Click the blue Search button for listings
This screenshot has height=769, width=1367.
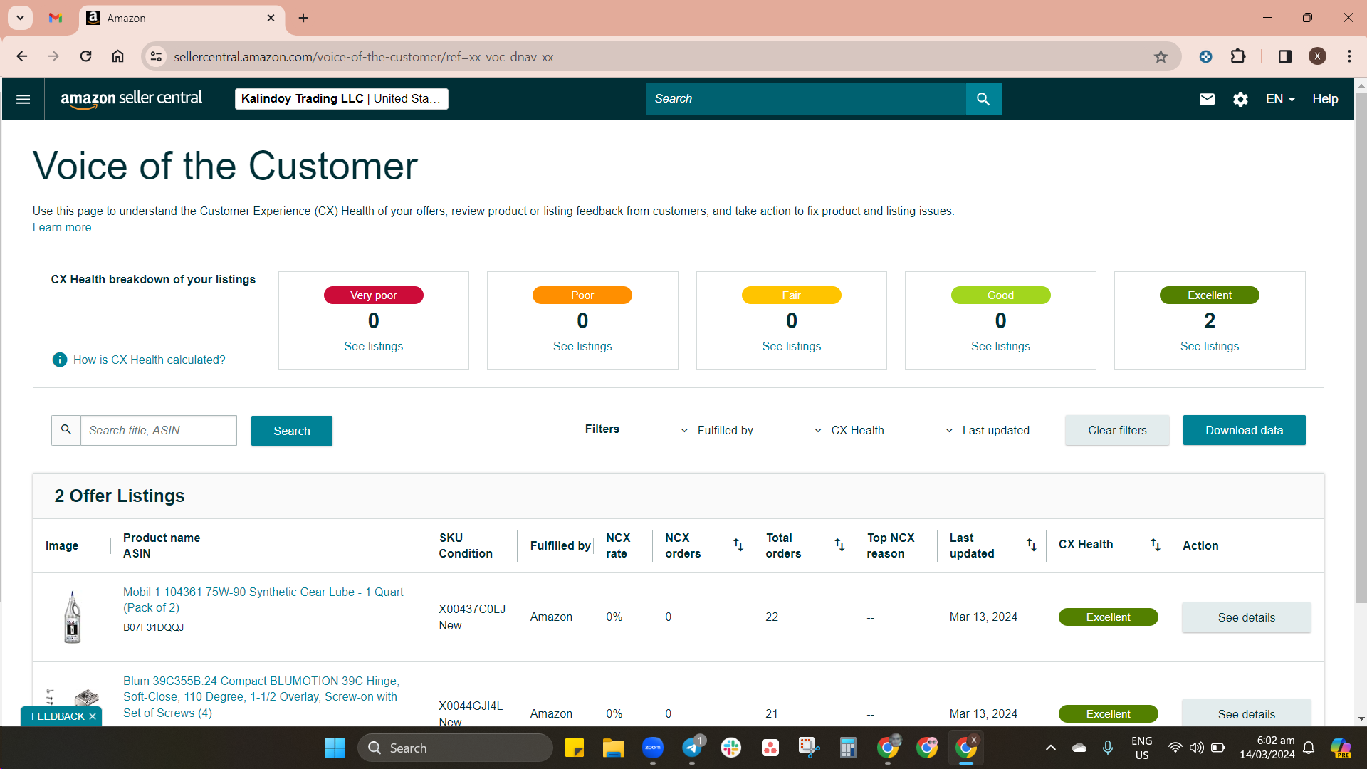pos(292,431)
